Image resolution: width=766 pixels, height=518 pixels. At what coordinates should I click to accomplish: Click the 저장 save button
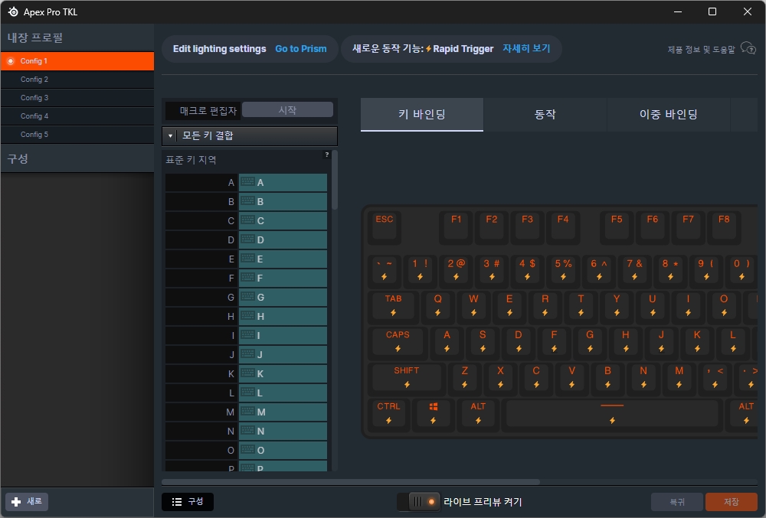click(x=732, y=502)
